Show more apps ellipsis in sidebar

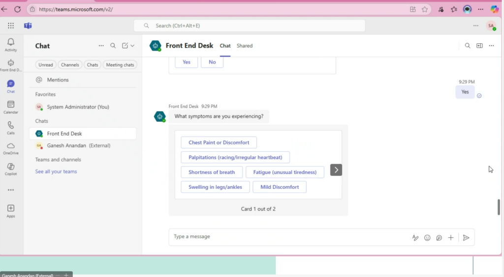click(11, 190)
